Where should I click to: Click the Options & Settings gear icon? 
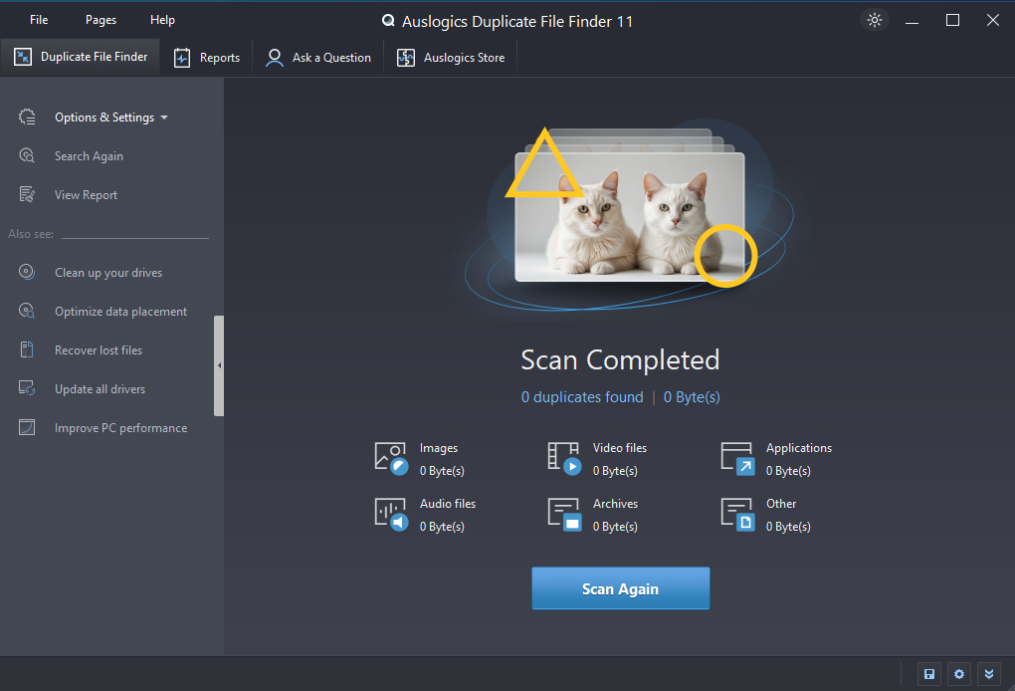tap(27, 117)
